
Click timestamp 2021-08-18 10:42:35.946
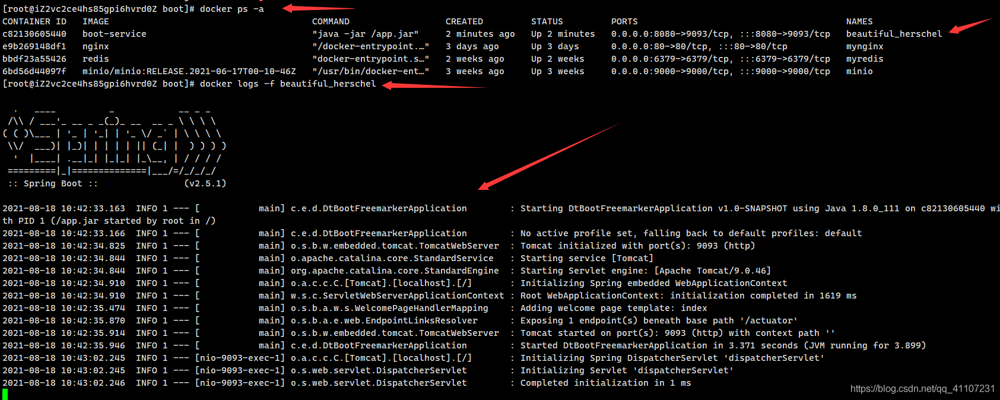64,345
